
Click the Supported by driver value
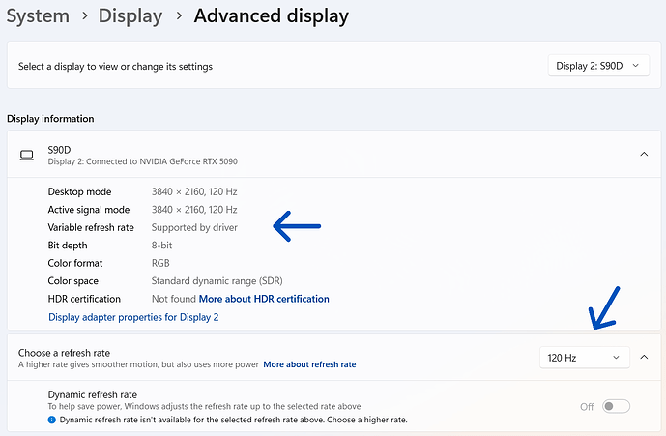pyautogui.click(x=194, y=228)
